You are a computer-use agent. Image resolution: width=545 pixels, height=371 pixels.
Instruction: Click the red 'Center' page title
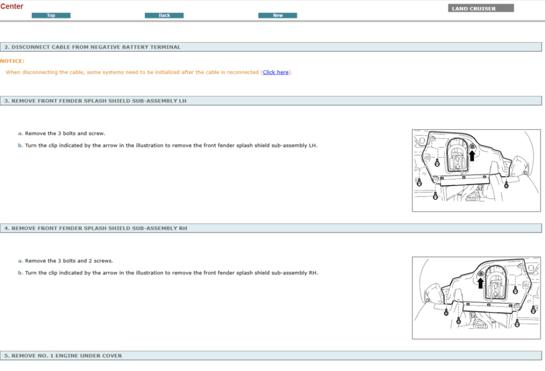click(x=12, y=6)
